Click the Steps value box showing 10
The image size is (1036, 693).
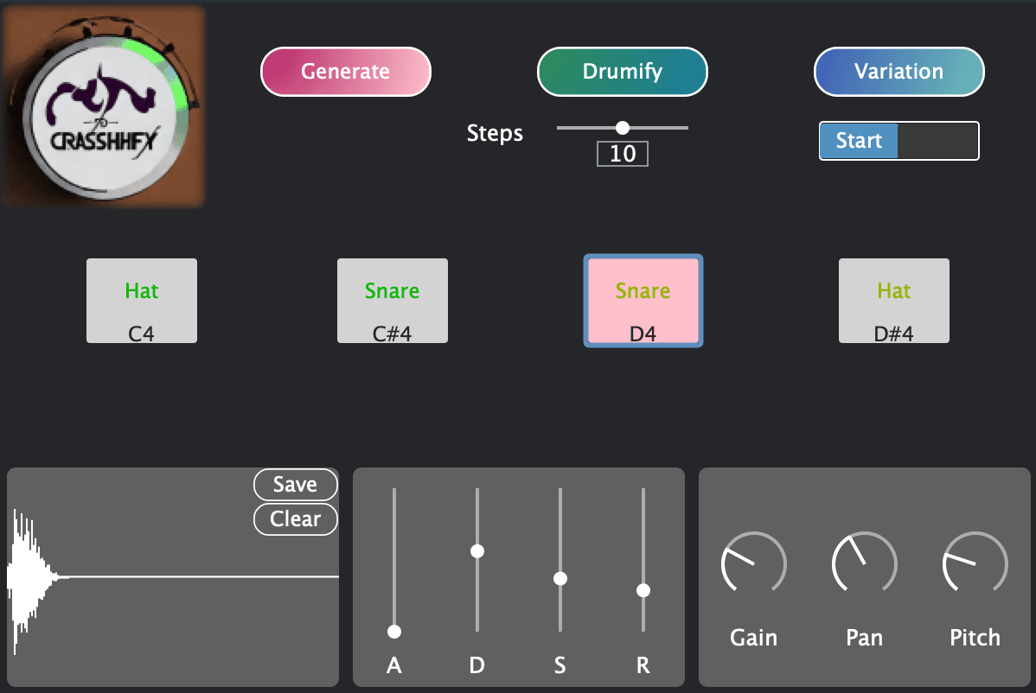click(623, 154)
